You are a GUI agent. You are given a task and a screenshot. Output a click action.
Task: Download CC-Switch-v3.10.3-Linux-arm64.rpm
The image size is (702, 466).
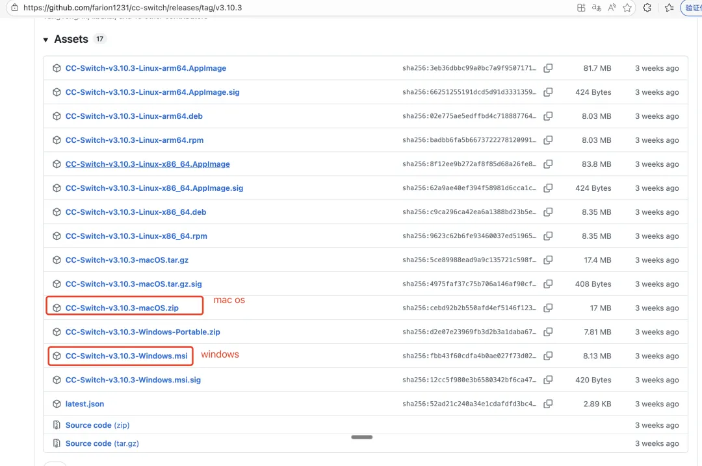(x=135, y=140)
